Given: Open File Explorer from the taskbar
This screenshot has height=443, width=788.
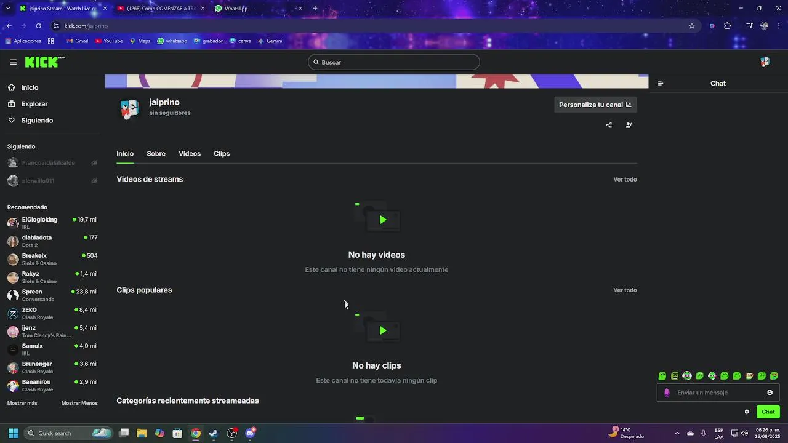Looking at the screenshot, I should pos(142,433).
